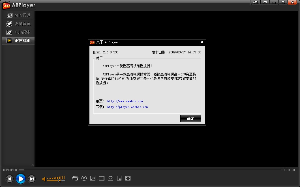Show the playlist using the list icon
Image resolution: width=300 pixels, height=187 pixels.
point(119,178)
